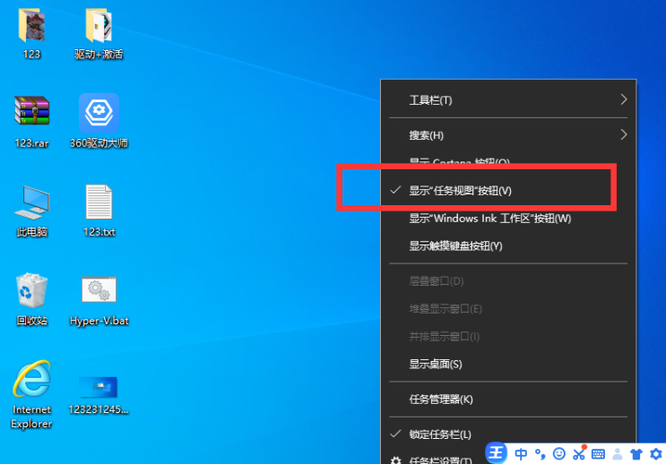Open the IME emoji smiley icon
Image resolution: width=666 pixels, height=464 pixels.
pyautogui.click(x=559, y=453)
